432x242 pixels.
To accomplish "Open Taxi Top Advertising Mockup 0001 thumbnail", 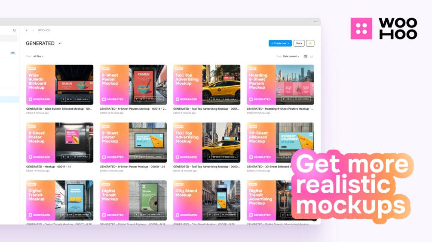I will coord(207,85).
